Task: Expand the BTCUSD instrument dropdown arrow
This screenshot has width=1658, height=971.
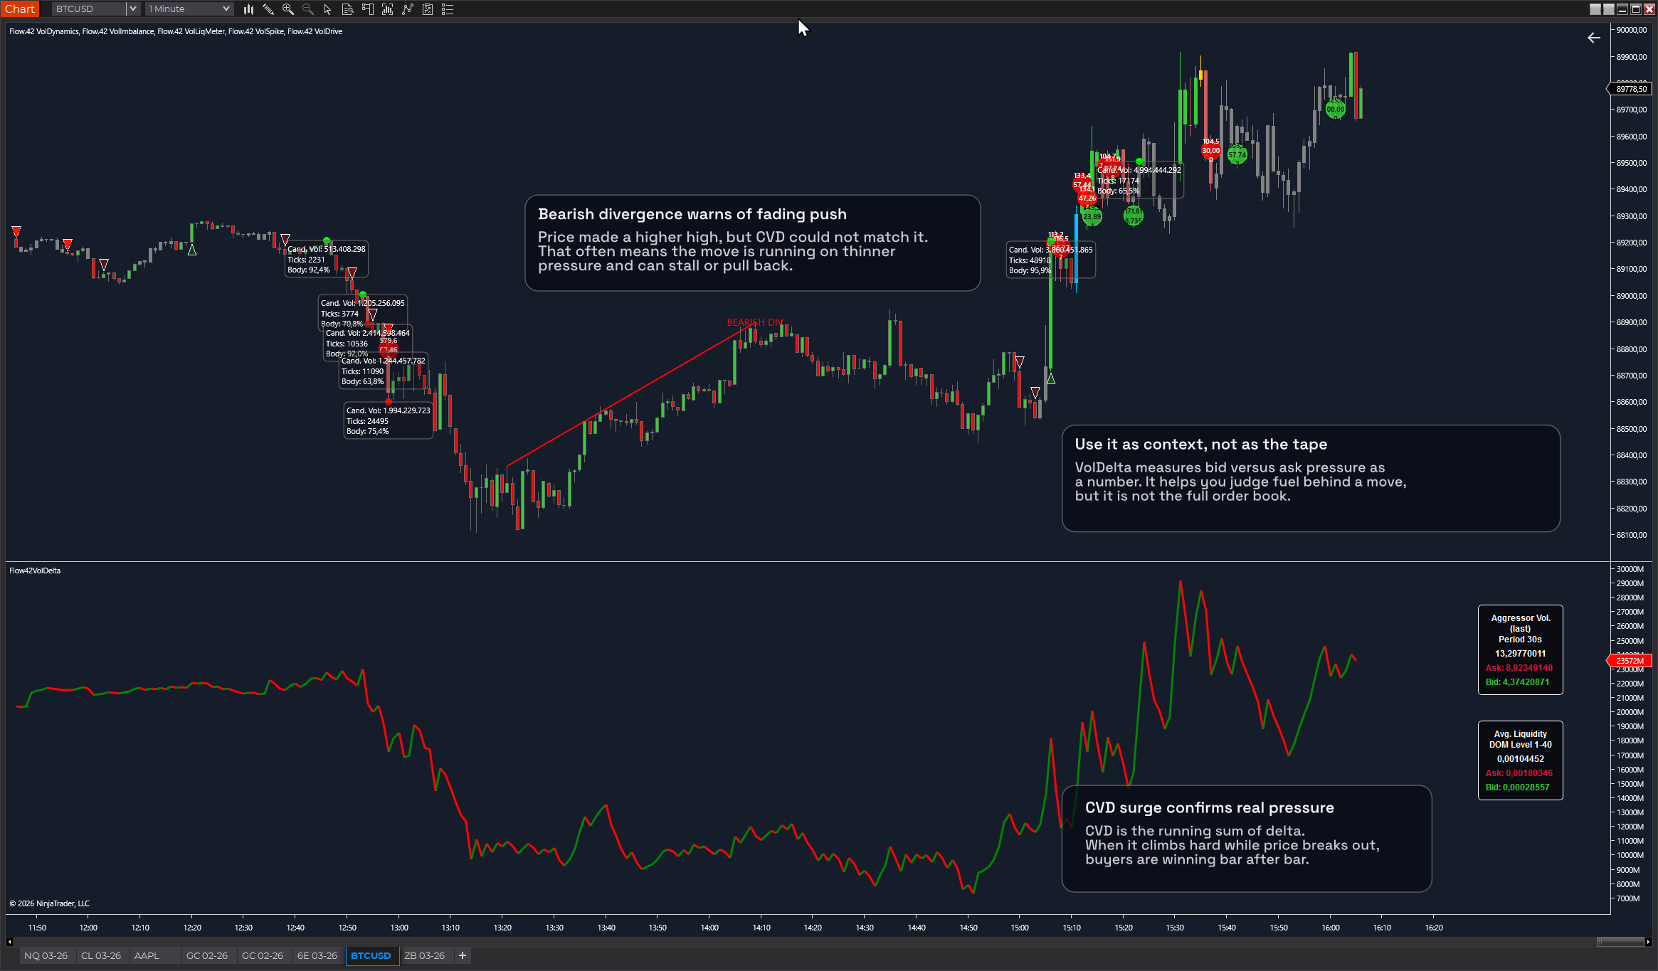Action: coord(133,9)
